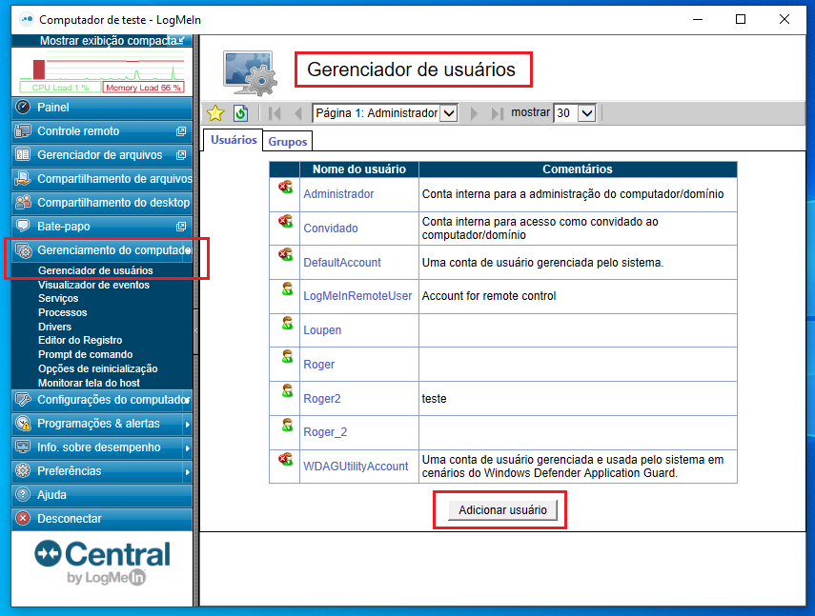Image resolution: width=815 pixels, height=616 pixels.
Task: Click the Nome do usuário column header
Action: pos(359,169)
